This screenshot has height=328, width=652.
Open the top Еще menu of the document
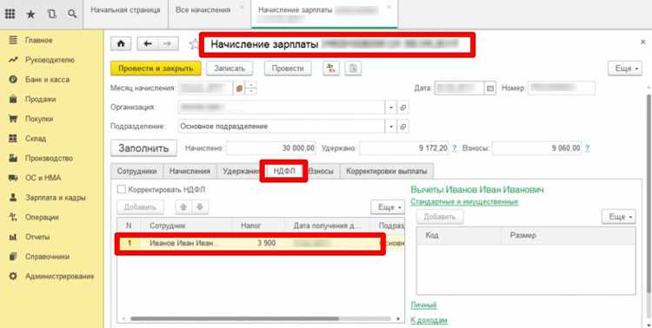tap(625, 69)
